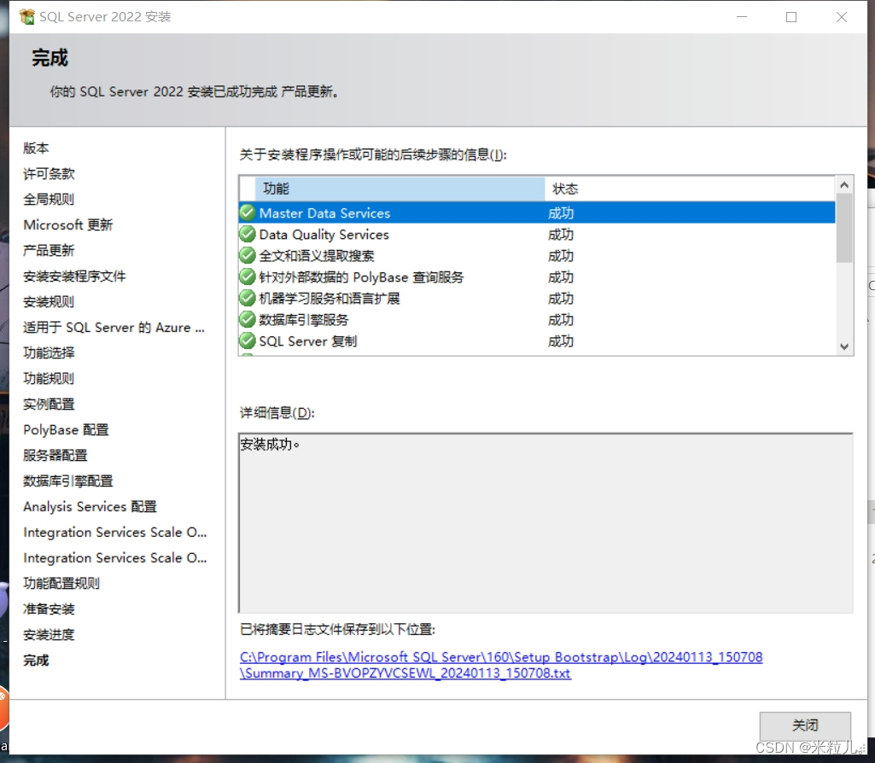Image resolution: width=875 pixels, height=763 pixels.
Task: Click success check icon for PolyBase 查询服务
Action: point(248,277)
